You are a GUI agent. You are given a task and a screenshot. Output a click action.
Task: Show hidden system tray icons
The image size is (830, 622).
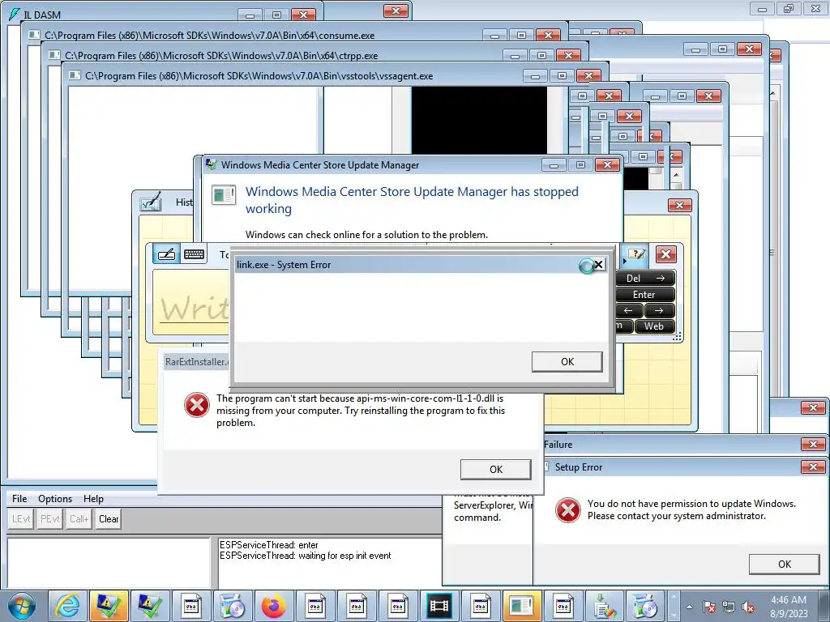pyautogui.click(x=689, y=607)
